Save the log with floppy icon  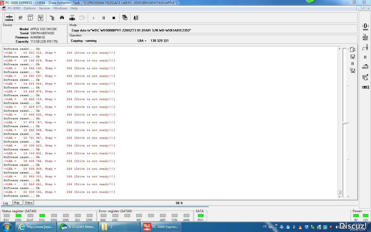pos(353,56)
